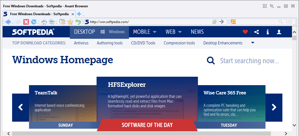The width and height of the screenshot is (299, 136).
Task: Click the find-in-page icon in search box
Action: click(x=290, y=22)
